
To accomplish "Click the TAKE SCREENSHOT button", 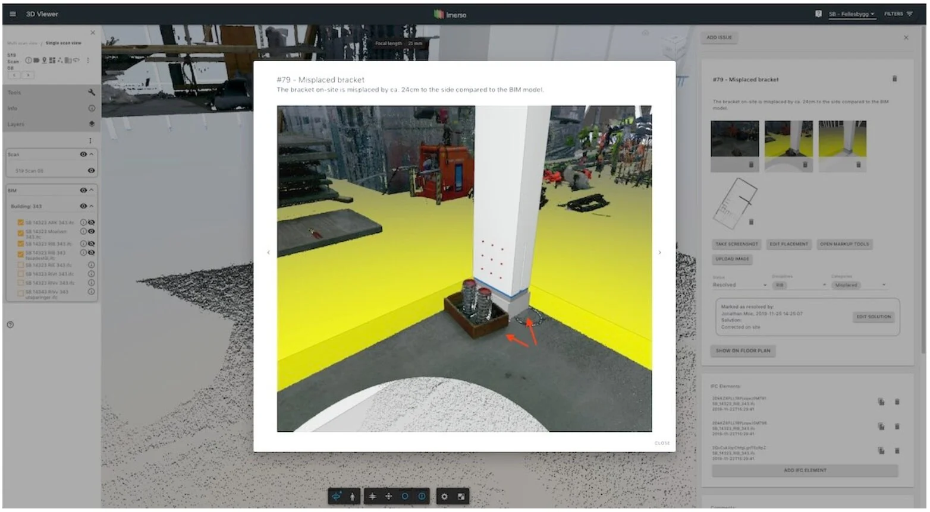I will [x=736, y=244].
